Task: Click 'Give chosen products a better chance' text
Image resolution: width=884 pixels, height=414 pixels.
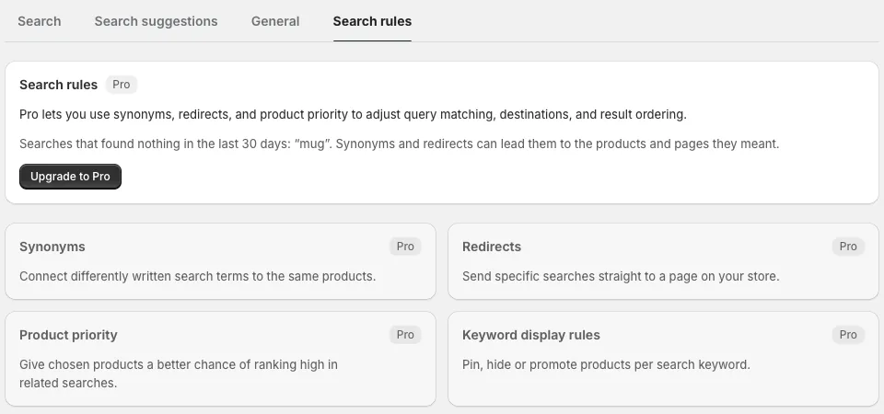Action: coord(179,374)
